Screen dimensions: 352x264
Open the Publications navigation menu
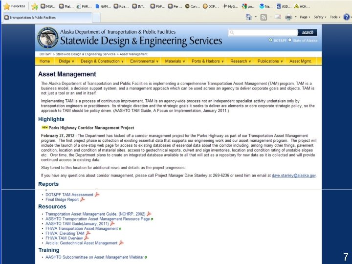coord(270,61)
